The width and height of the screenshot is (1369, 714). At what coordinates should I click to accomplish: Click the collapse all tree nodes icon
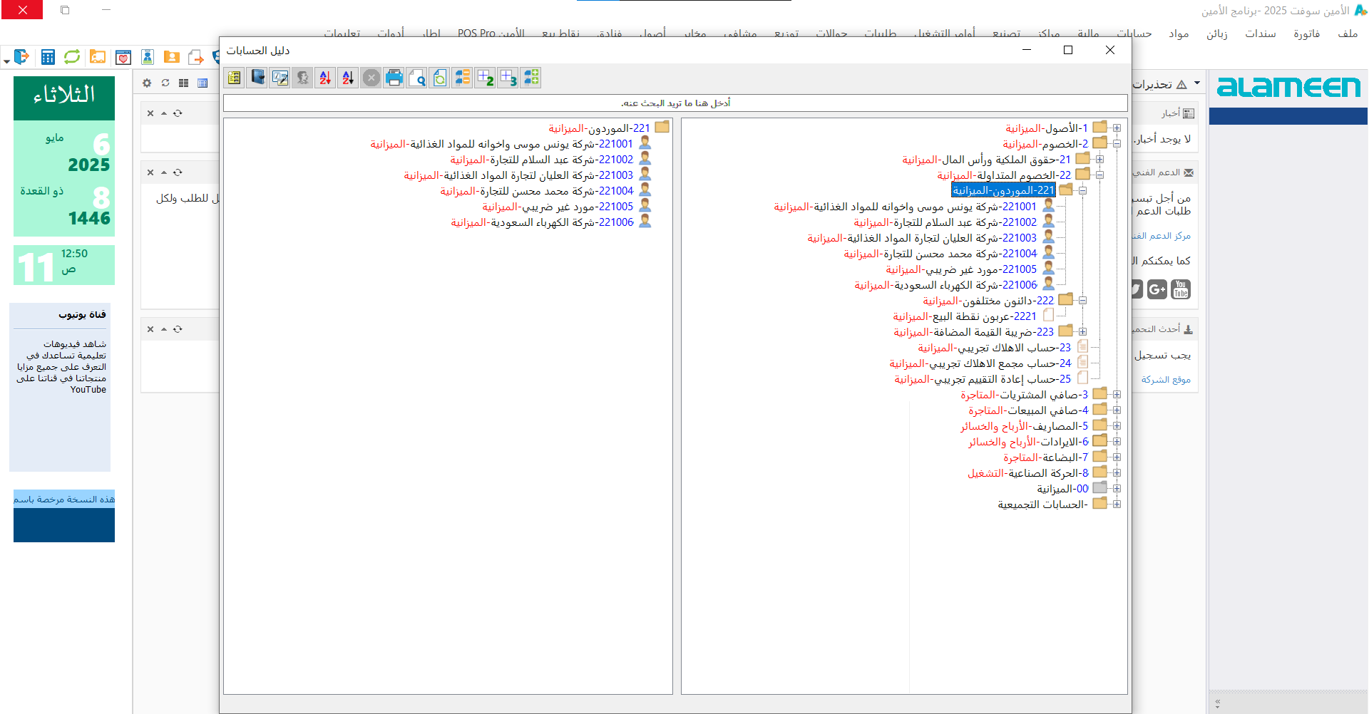coord(462,78)
